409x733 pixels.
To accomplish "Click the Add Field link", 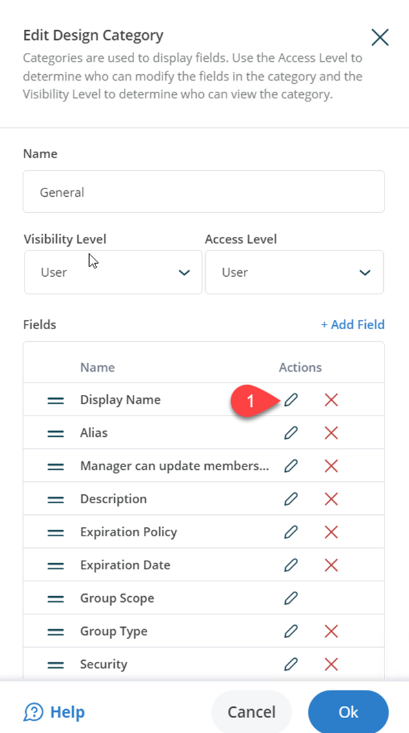I will (353, 325).
